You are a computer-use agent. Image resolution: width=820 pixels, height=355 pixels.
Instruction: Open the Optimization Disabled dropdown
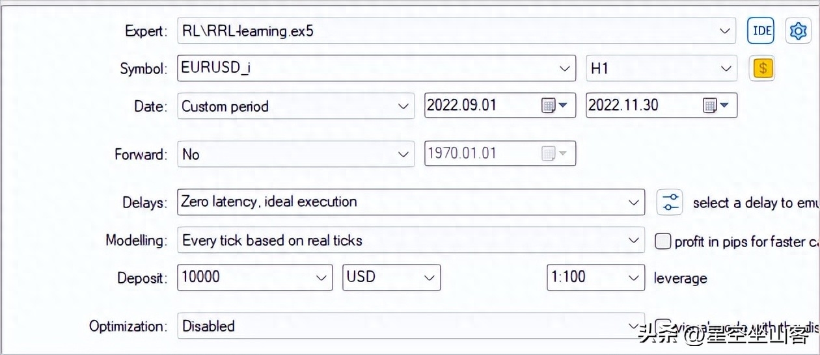[x=411, y=326]
